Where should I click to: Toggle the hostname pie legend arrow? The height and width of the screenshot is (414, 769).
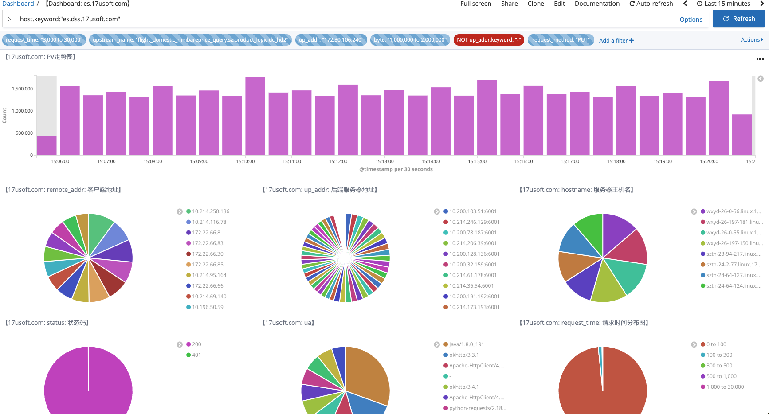click(x=694, y=212)
